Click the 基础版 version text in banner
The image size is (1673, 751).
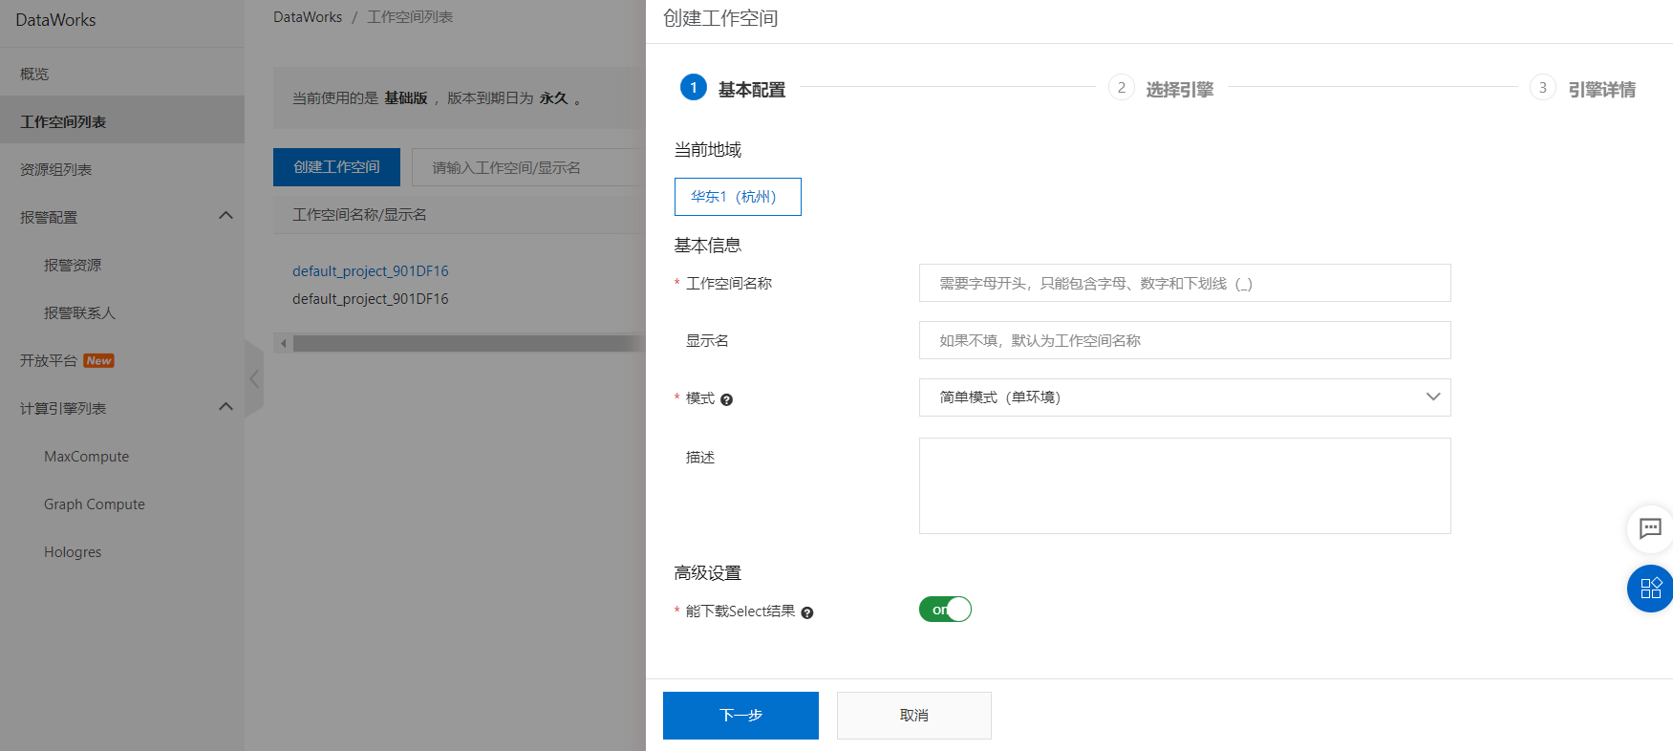[x=406, y=98]
